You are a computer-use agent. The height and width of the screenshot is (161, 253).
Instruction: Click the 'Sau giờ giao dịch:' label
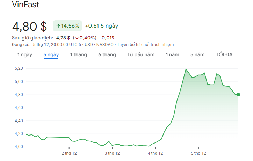tap(32, 38)
